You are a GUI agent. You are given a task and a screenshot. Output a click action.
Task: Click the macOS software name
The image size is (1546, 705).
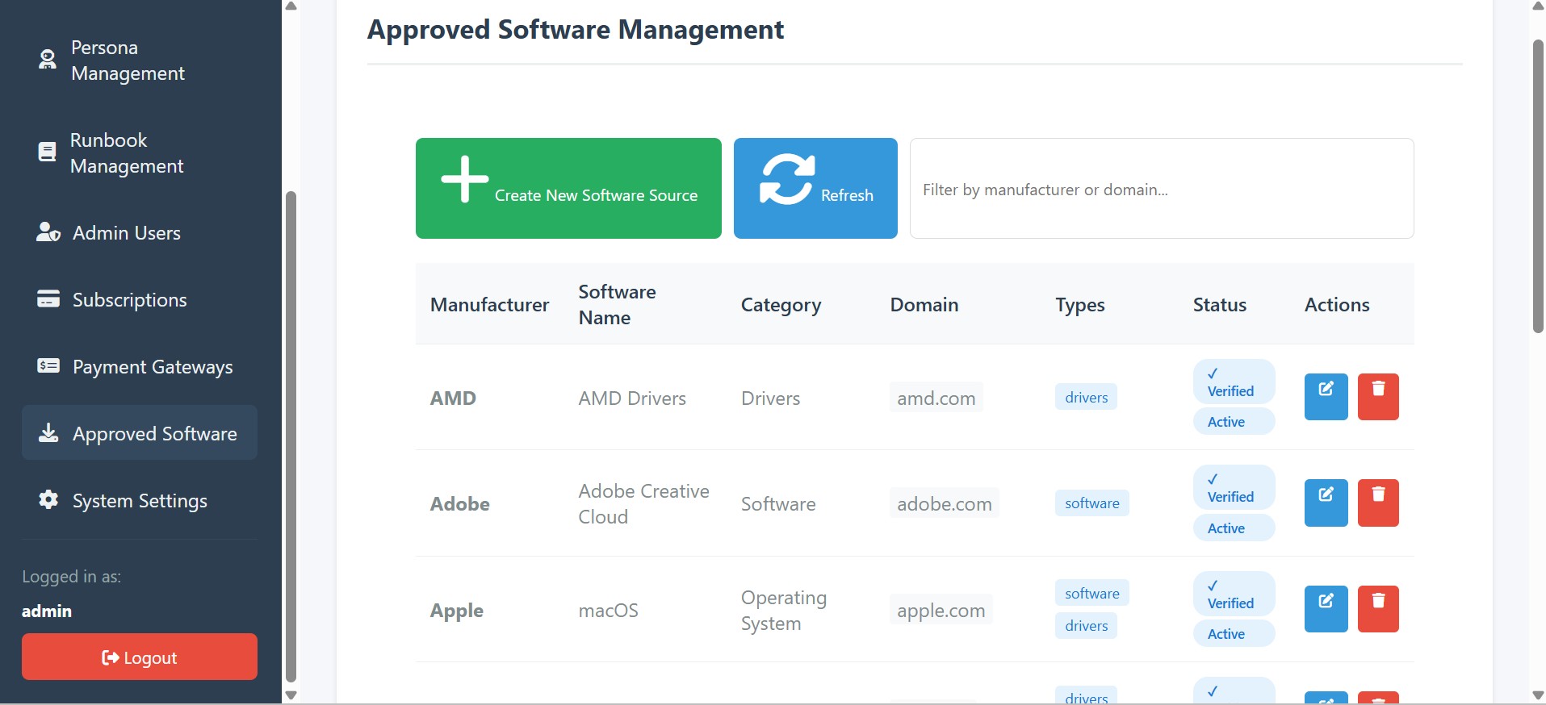pos(608,610)
